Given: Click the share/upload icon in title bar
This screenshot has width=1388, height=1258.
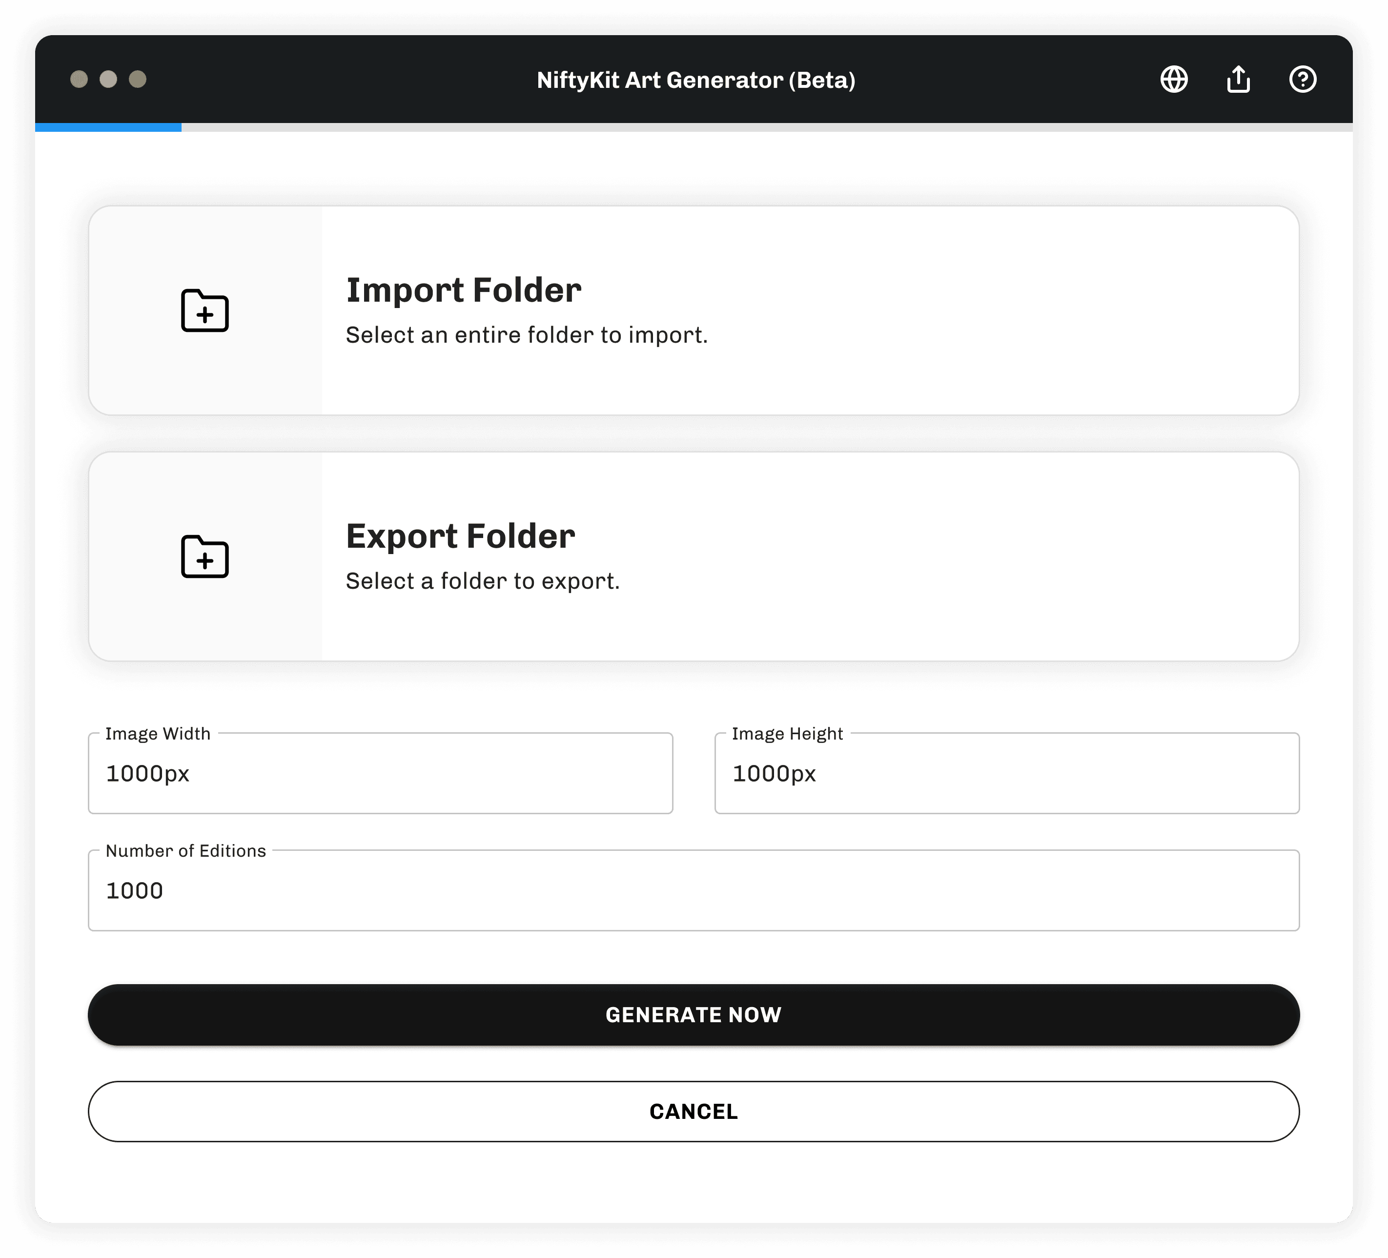Looking at the screenshot, I should [1238, 79].
